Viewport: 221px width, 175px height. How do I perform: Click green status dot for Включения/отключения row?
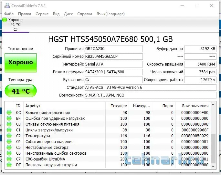(x=9, y=113)
